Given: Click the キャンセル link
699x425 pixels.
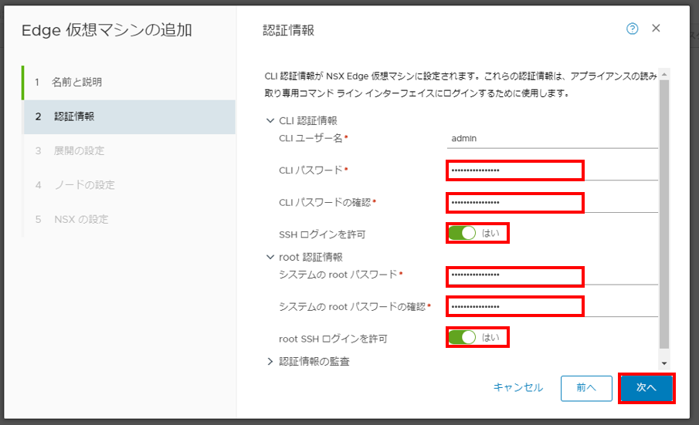Looking at the screenshot, I should coord(518,388).
